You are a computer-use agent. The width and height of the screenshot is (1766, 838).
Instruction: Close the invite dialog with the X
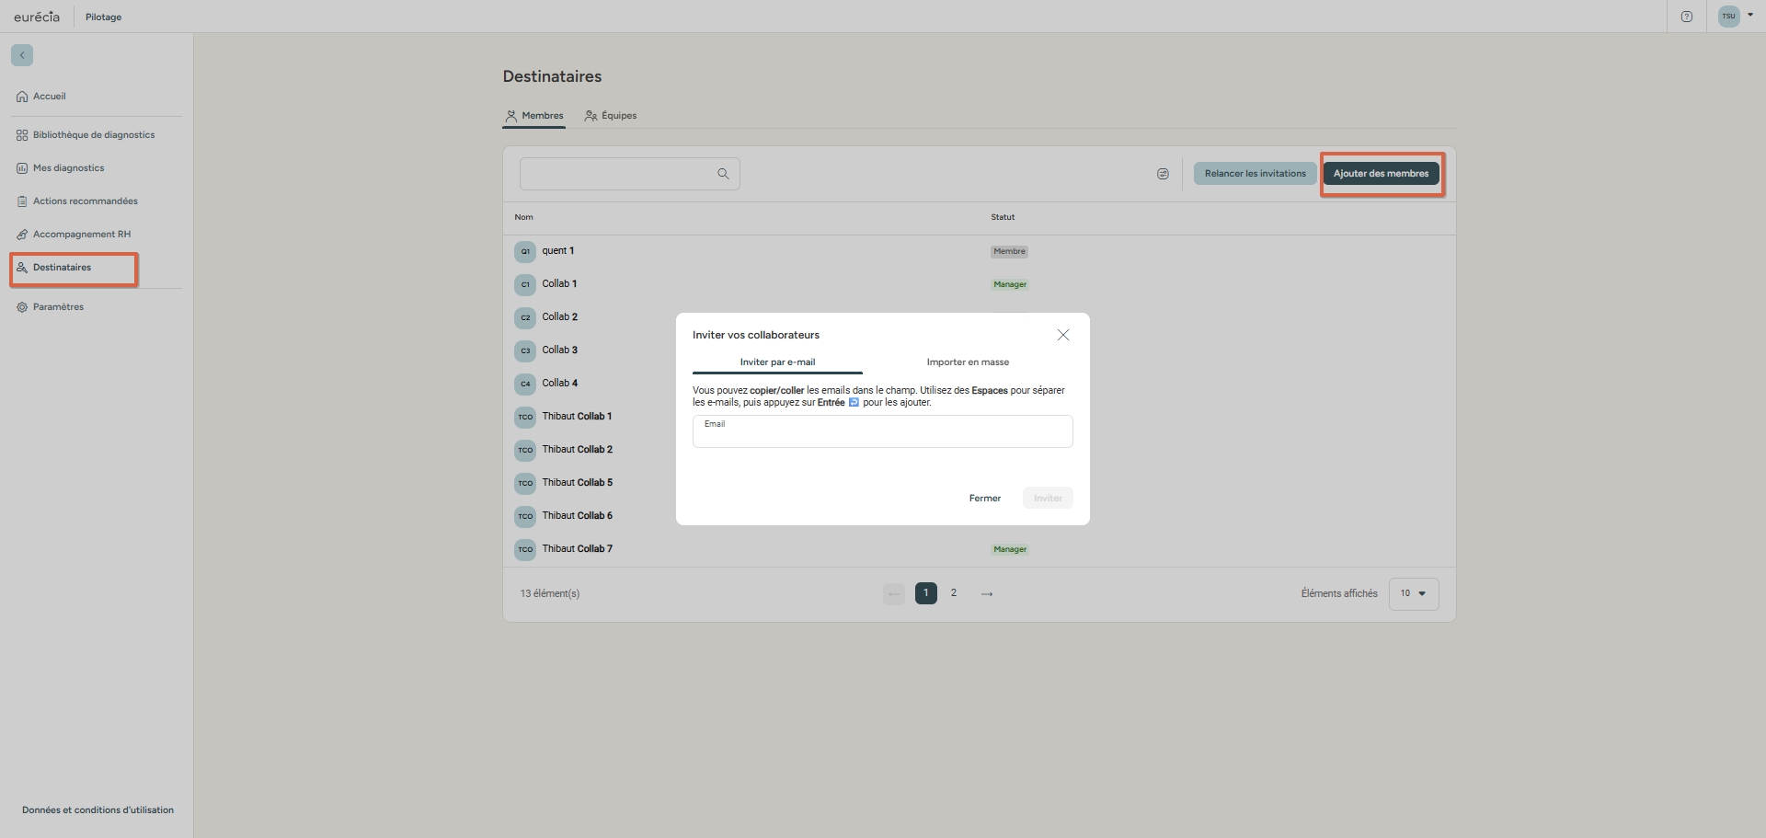click(1062, 335)
